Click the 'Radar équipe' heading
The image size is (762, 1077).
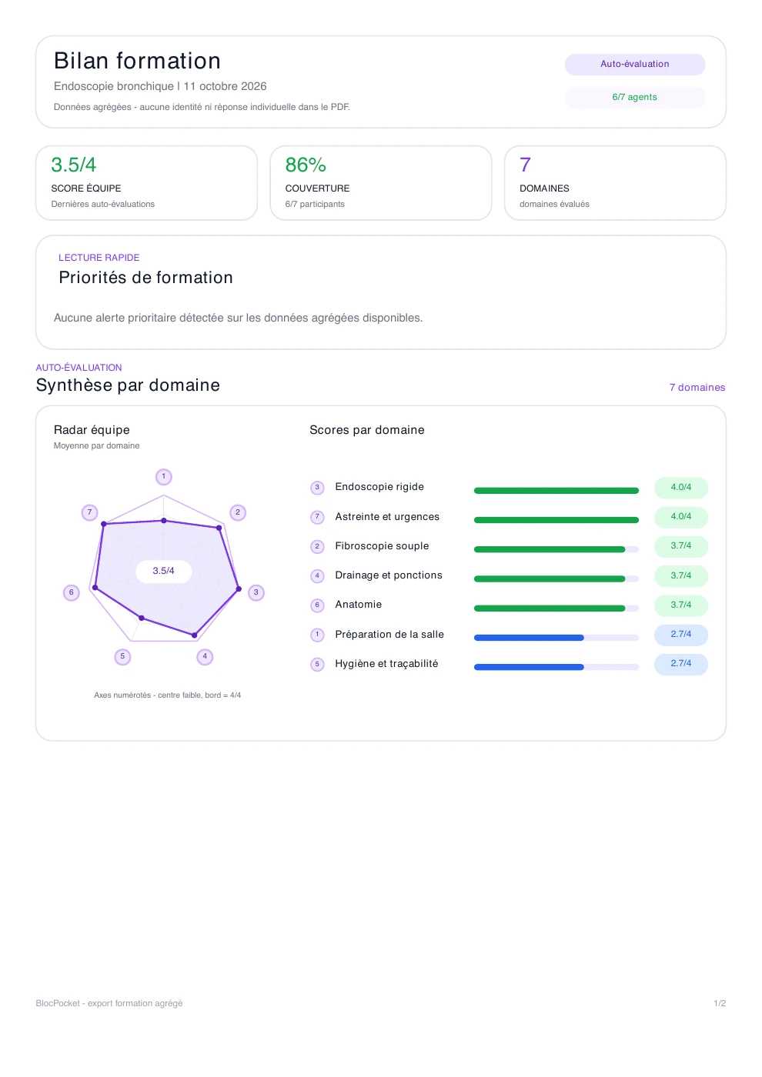point(92,430)
